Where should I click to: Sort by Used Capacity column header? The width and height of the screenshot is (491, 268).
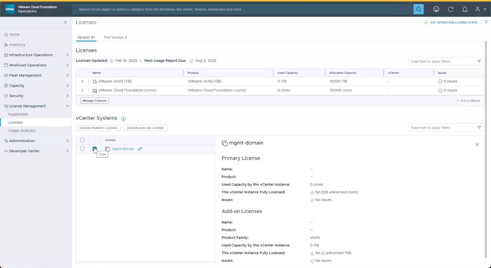coord(288,73)
